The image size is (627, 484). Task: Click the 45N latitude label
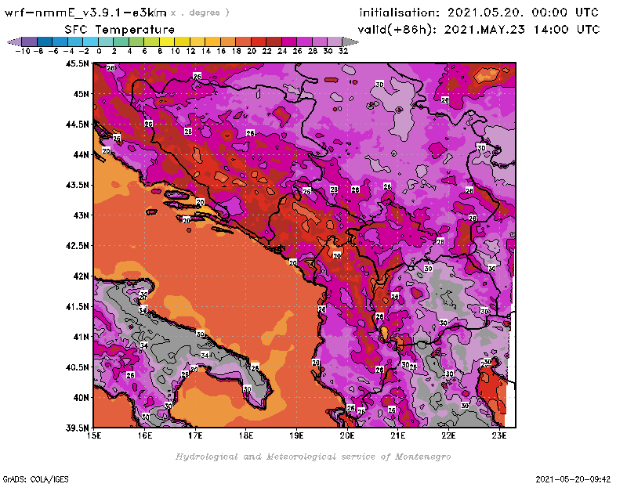81,94
